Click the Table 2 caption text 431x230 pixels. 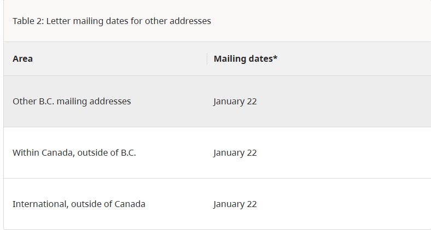tap(112, 21)
